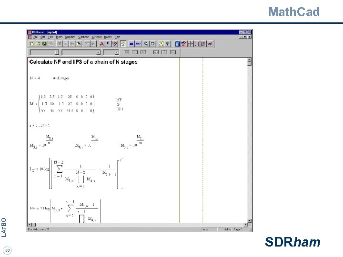The height and width of the screenshot is (257, 343).
Task: Click the horizontal scrollbar left arrow
Action: pos(30,225)
